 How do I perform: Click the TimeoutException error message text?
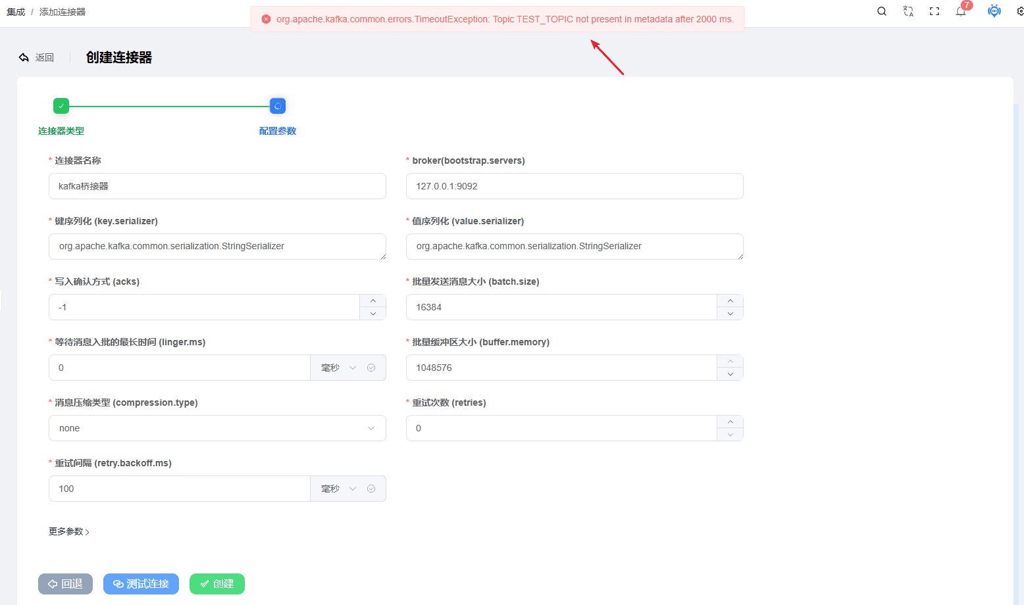coord(505,19)
